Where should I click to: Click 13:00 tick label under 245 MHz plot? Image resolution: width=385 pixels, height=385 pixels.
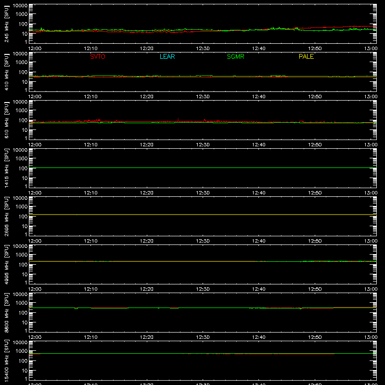pyautogui.click(x=371, y=49)
